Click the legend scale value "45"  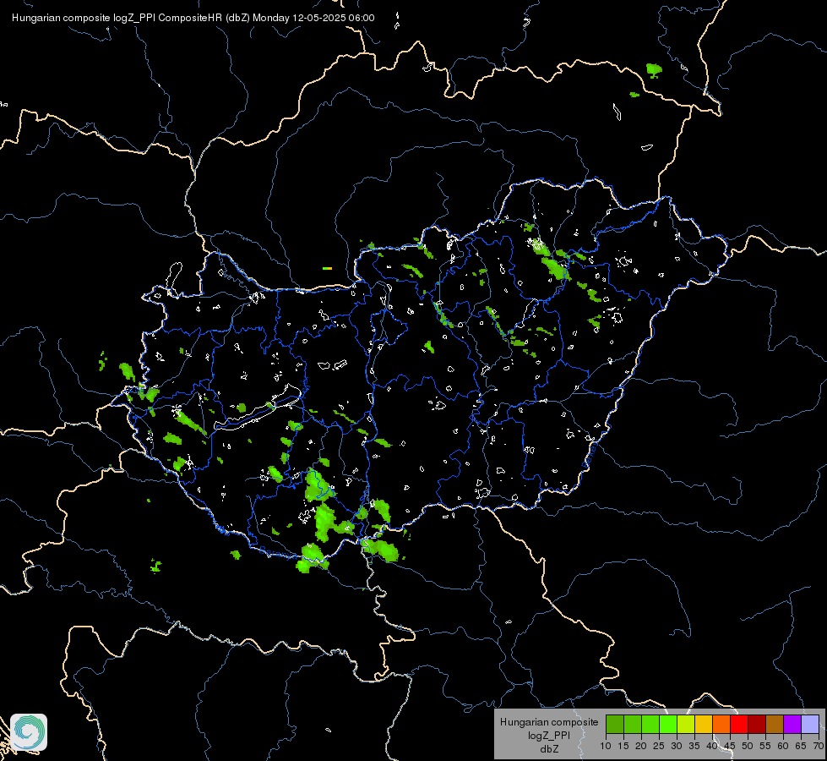click(x=730, y=747)
